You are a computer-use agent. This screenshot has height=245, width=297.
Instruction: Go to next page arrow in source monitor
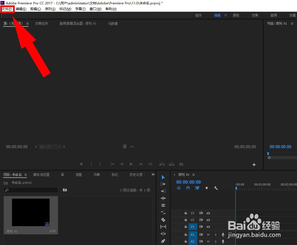pos(64,147)
